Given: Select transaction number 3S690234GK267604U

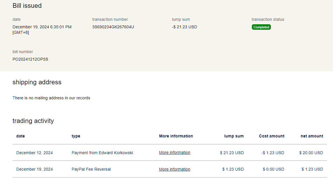Looking at the screenshot, I should 113,27.
